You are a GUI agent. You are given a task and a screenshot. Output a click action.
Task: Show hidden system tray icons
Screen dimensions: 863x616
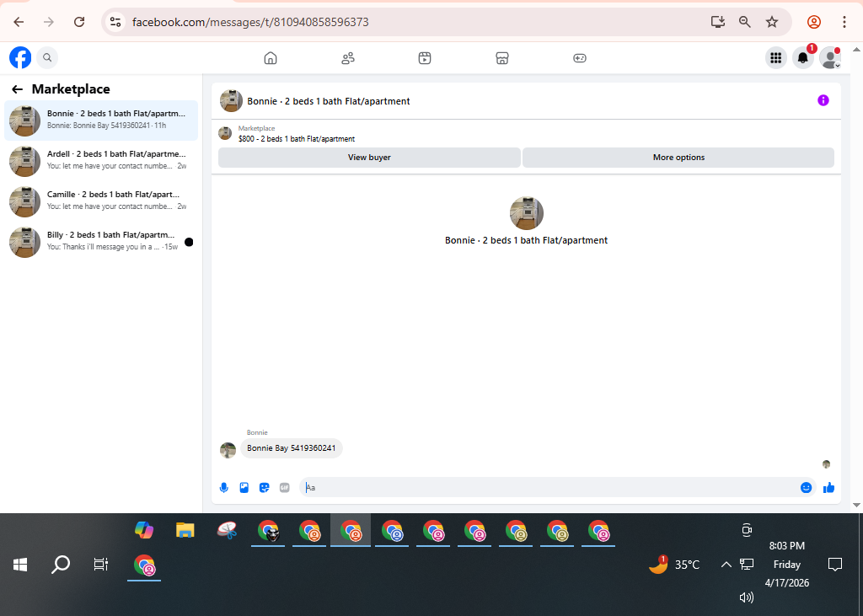click(x=726, y=565)
